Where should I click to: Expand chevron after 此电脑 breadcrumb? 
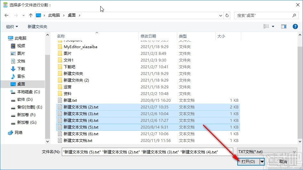coord(64,15)
